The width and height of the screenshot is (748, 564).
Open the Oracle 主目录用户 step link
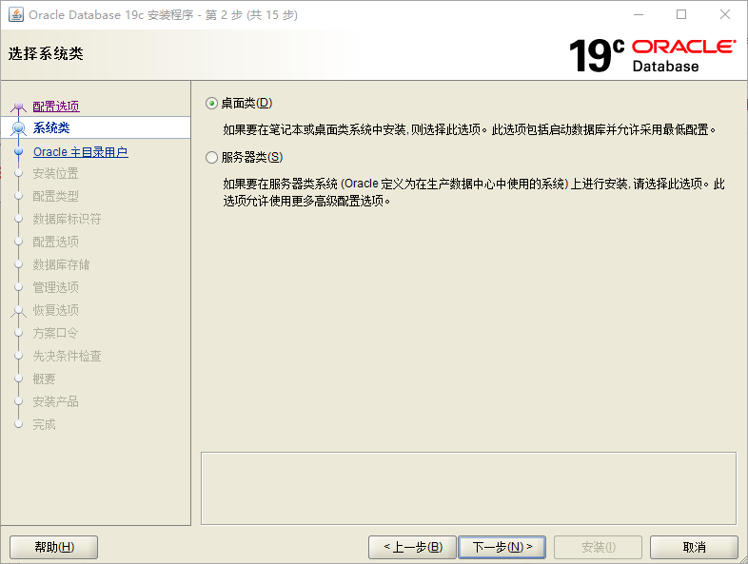[x=81, y=152]
